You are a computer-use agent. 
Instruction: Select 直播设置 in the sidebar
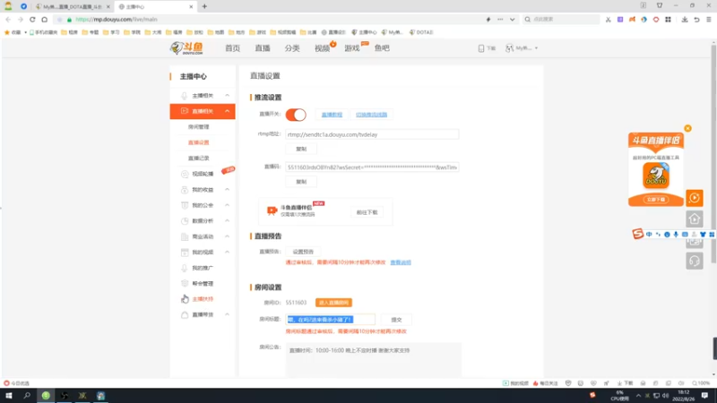point(198,142)
